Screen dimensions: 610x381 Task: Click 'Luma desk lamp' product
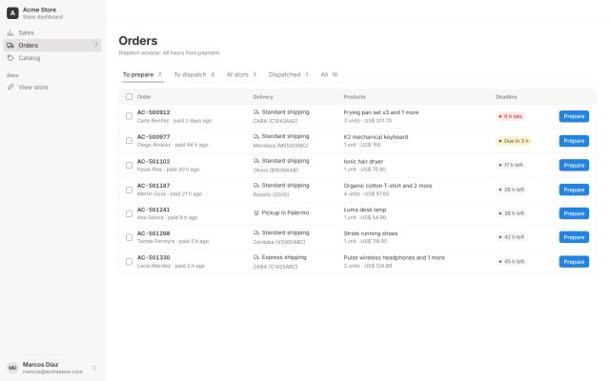coord(364,210)
